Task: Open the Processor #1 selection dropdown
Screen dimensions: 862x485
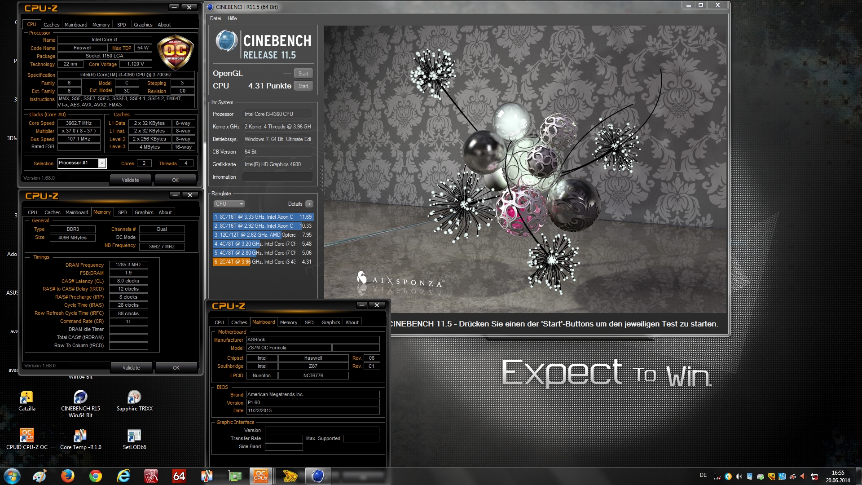Action: click(82, 163)
